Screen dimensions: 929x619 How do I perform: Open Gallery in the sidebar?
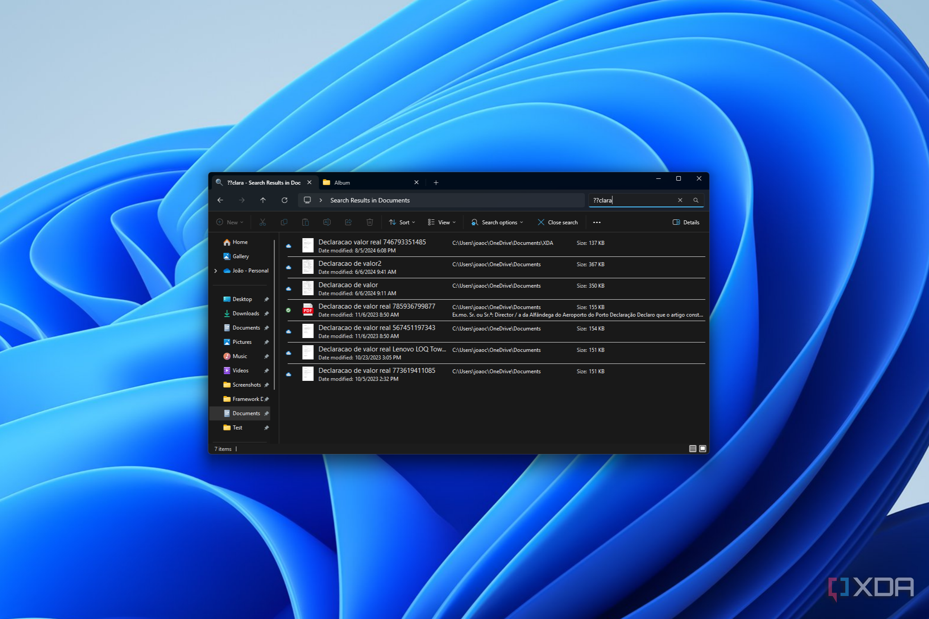(241, 256)
